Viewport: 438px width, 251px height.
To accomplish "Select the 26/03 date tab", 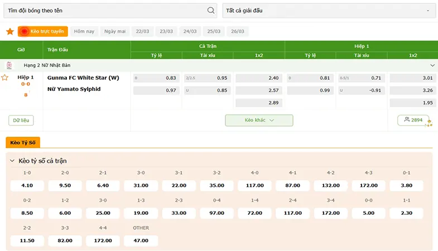I will [x=238, y=31].
